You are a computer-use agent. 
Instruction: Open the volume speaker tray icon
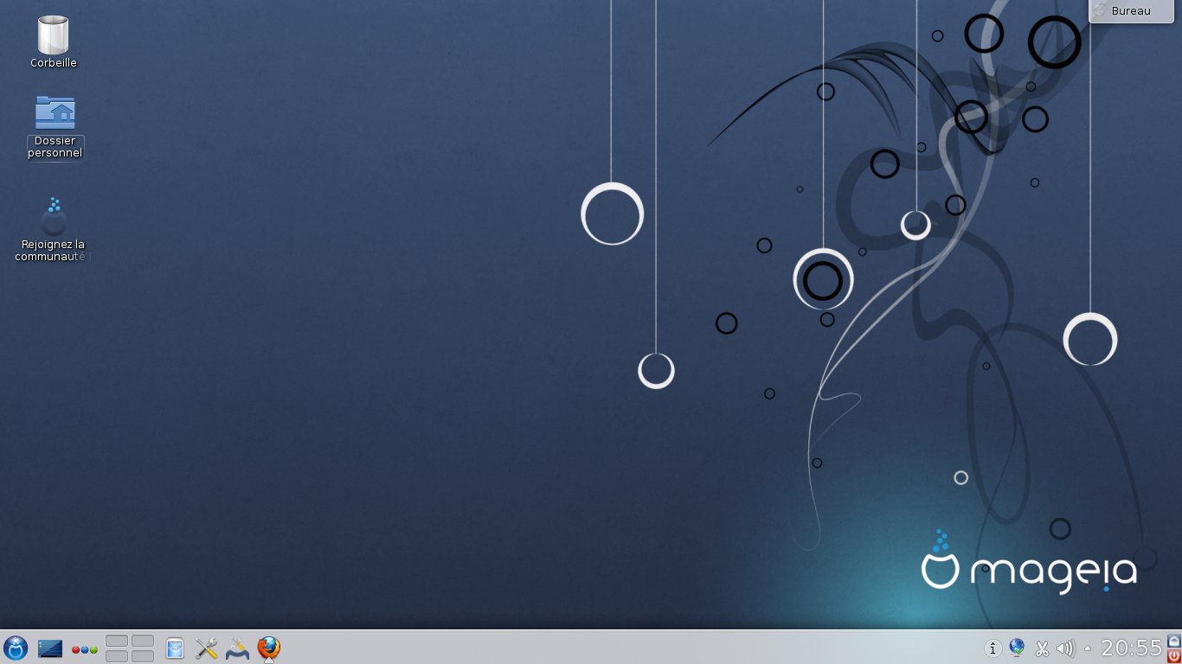[1066, 648]
